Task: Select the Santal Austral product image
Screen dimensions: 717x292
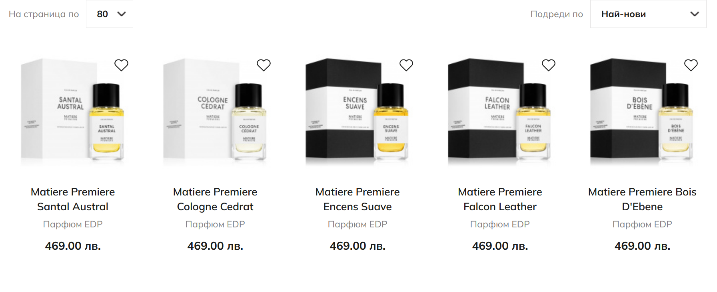Action: pyautogui.click(x=73, y=112)
